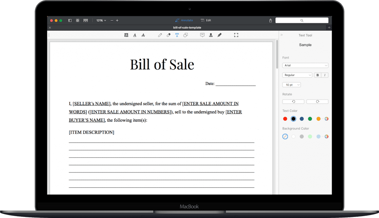The width and height of the screenshot is (379, 218).
Task: Switch to thumbnail grid view
Action: pyautogui.click(x=78, y=21)
